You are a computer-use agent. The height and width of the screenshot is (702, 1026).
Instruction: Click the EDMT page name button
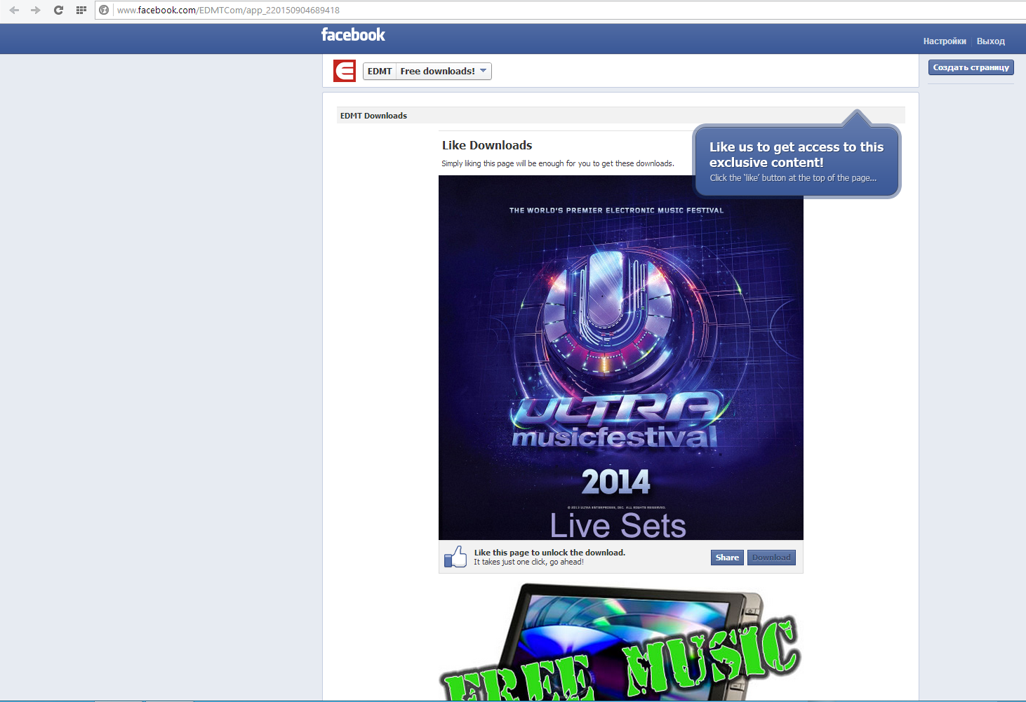(x=380, y=72)
